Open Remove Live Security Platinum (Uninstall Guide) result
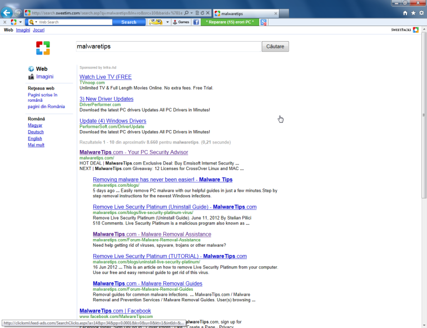The height and width of the screenshot is (328, 427). click(x=175, y=207)
